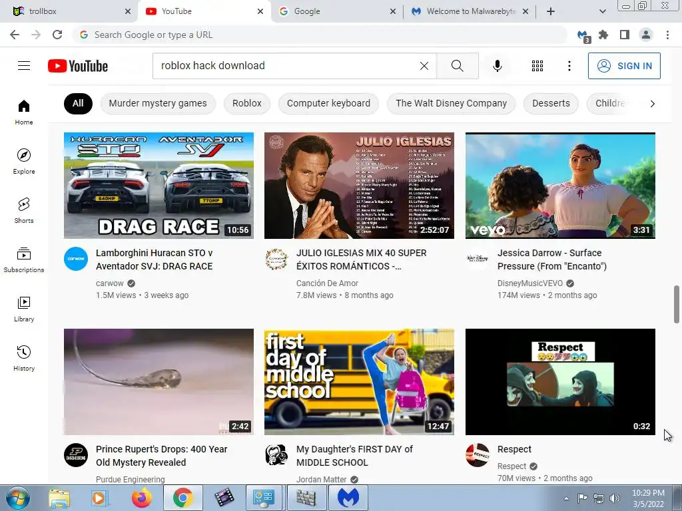
Task: Click the browser back arrow
Action: coord(15,35)
